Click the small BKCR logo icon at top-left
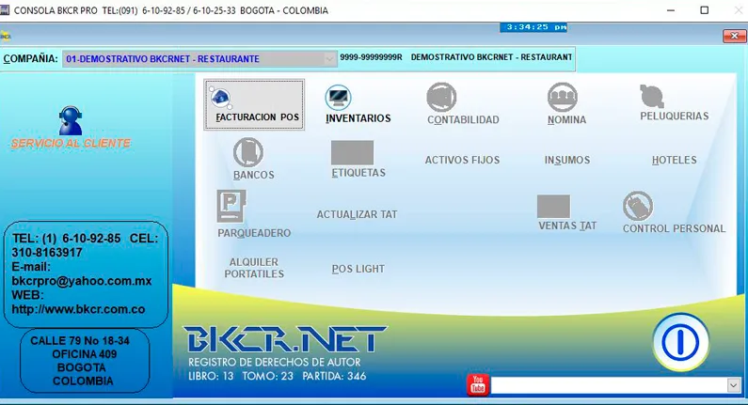 tap(6, 37)
